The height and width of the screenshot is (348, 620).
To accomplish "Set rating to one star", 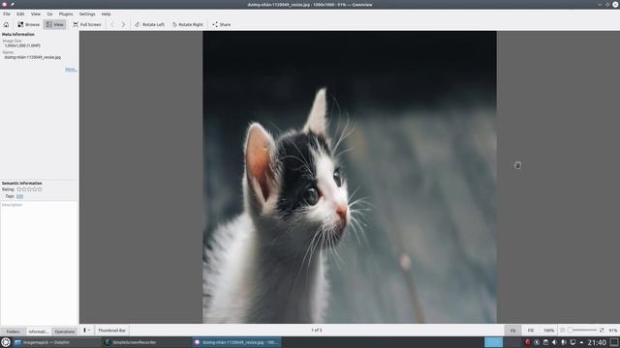I will point(19,189).
